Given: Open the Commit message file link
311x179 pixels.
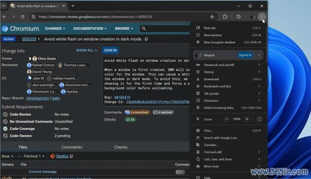Looking at the screenshot, I should (x=43, y=172).
